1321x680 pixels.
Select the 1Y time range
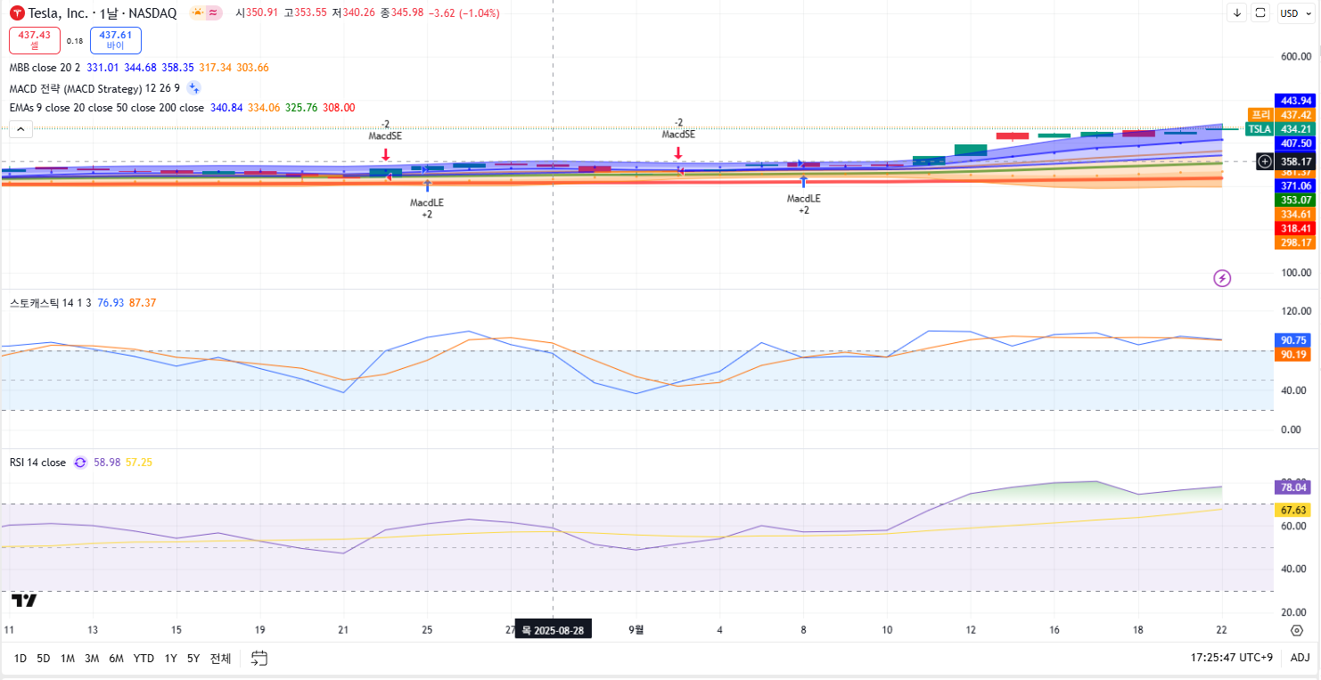[x=170, y=659]
